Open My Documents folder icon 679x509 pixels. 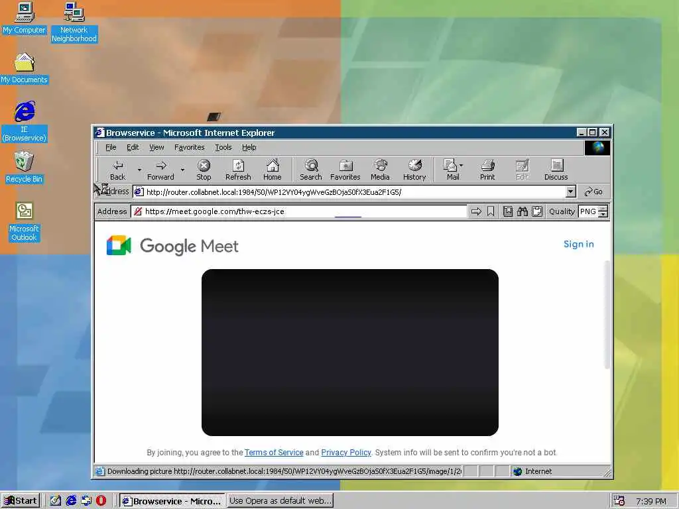25,68
